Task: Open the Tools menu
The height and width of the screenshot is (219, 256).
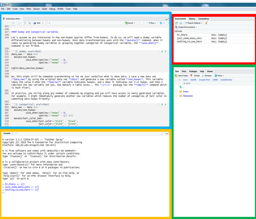Action: point(68,9)
